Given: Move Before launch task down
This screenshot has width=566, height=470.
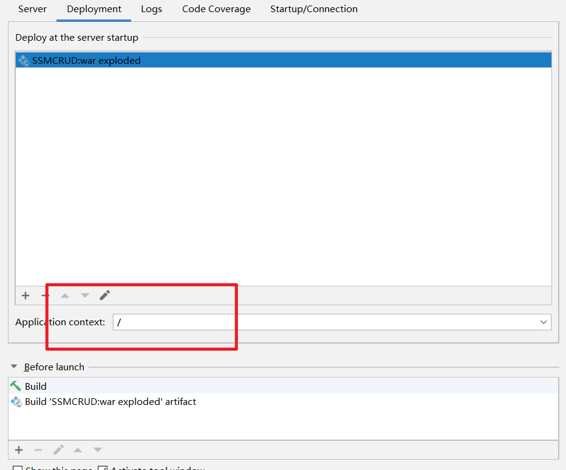Looking at the screenshot, I should click(98, 450).
